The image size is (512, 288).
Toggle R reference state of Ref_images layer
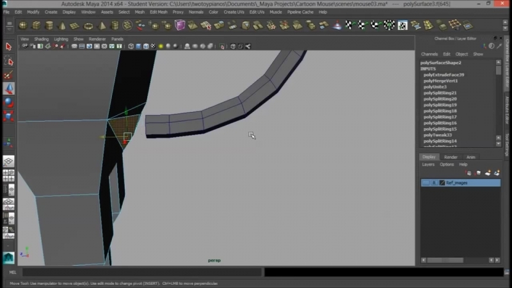tap(434, 183)
